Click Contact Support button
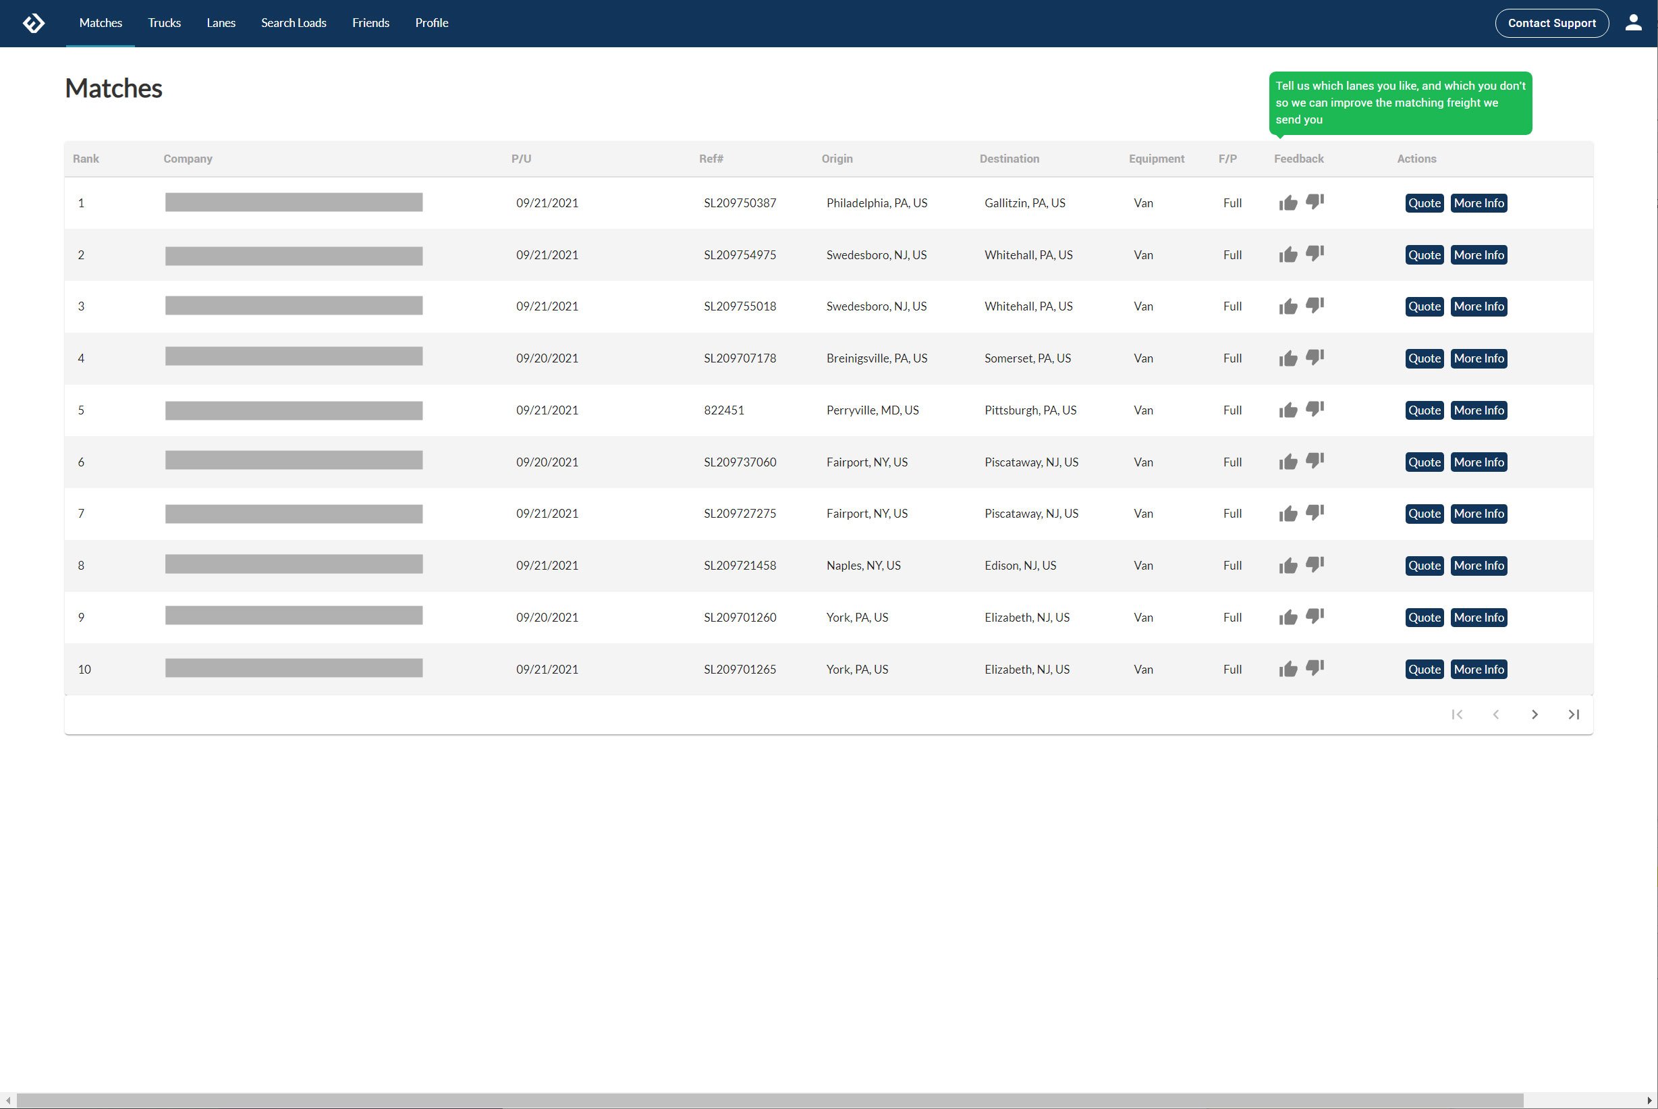The image size is (1658, 1109). click(1551, 24)
